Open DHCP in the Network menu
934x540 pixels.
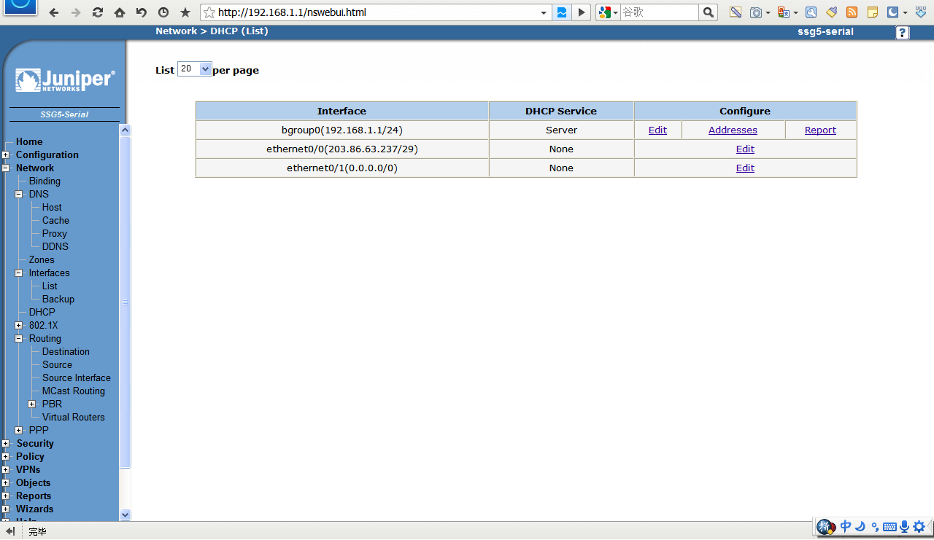[42, 312]
